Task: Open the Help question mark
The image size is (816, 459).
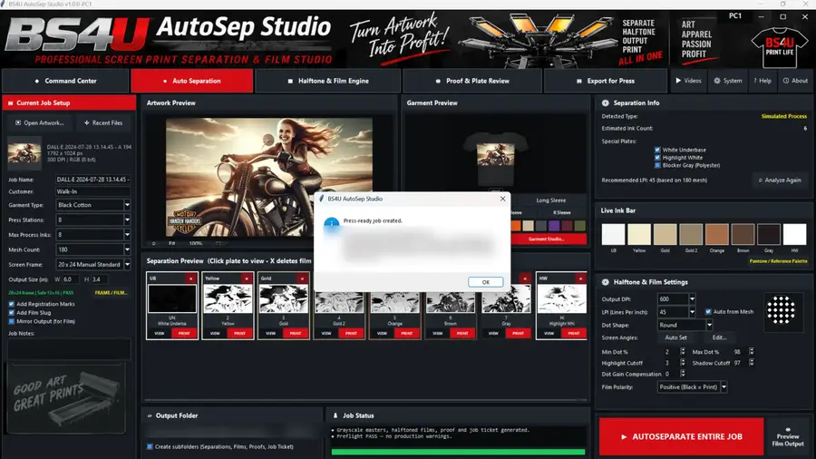Action: 763,81
